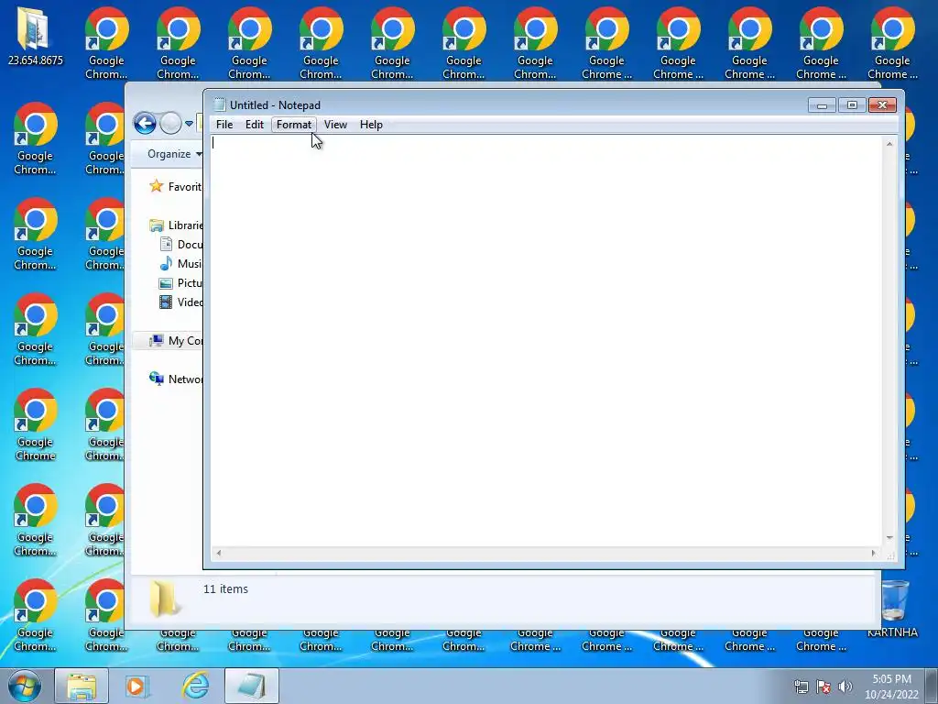
Task: Click the Windows Explorer taskbar button
Action: 82,686
